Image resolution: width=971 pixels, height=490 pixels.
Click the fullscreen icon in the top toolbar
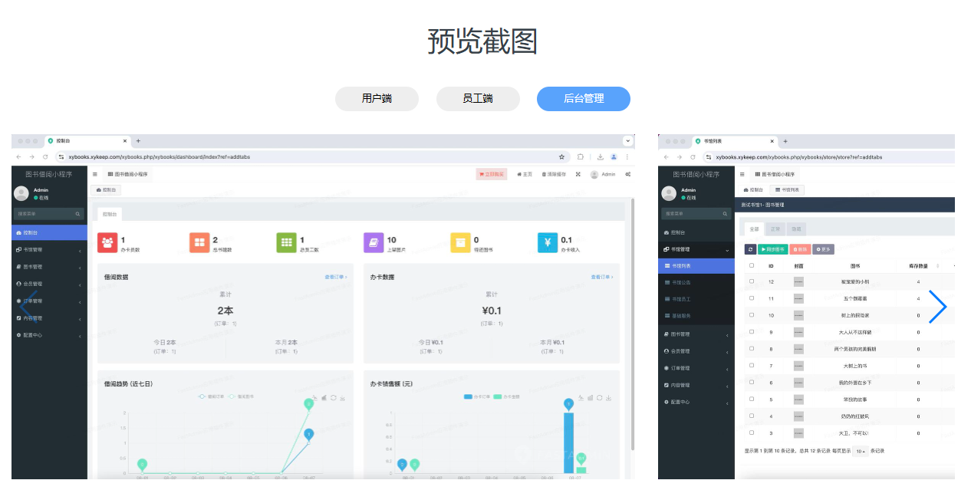click(577, 173)
